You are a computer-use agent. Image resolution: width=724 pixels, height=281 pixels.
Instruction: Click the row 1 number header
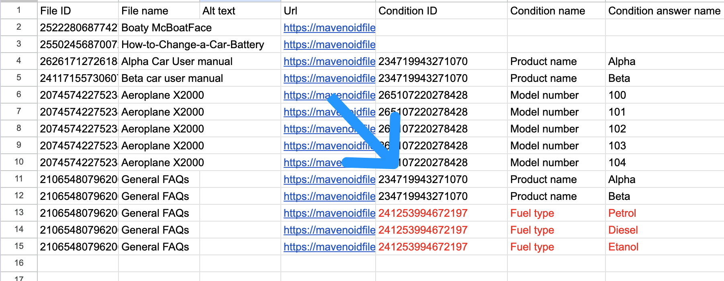19,10
